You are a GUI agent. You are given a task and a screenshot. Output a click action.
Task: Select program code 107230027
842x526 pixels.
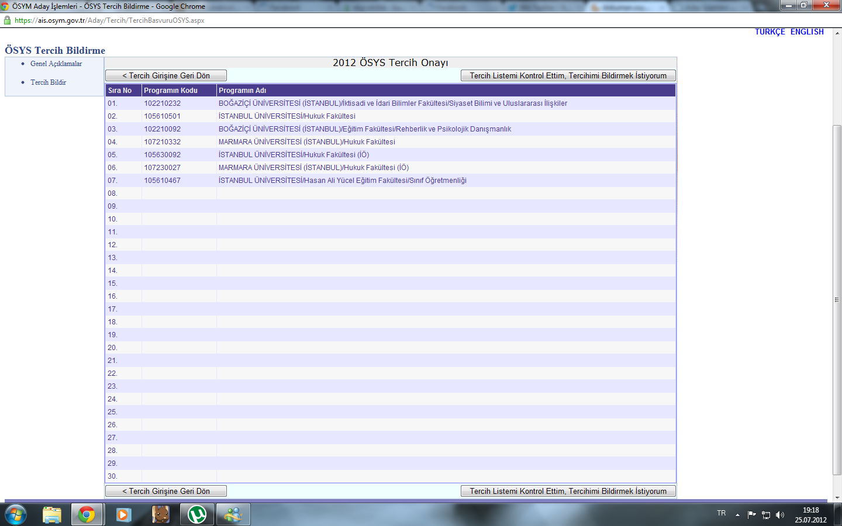[163, 168]
